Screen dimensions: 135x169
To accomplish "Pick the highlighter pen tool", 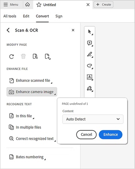I will pyautogui.click(x=90, y=54).
